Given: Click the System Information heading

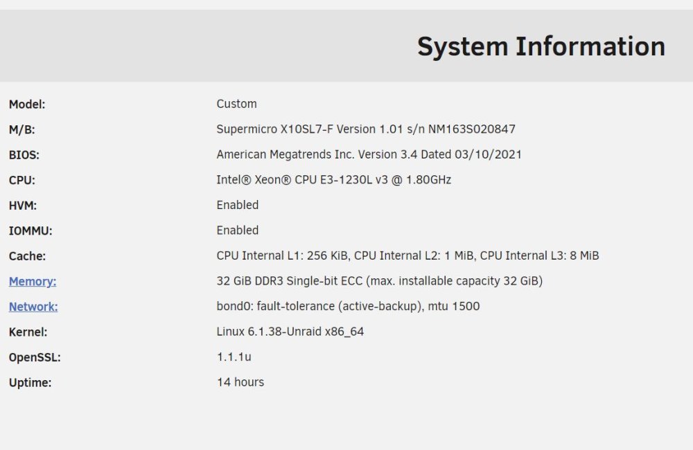Looking at the screenshot, I should (541, 47).
